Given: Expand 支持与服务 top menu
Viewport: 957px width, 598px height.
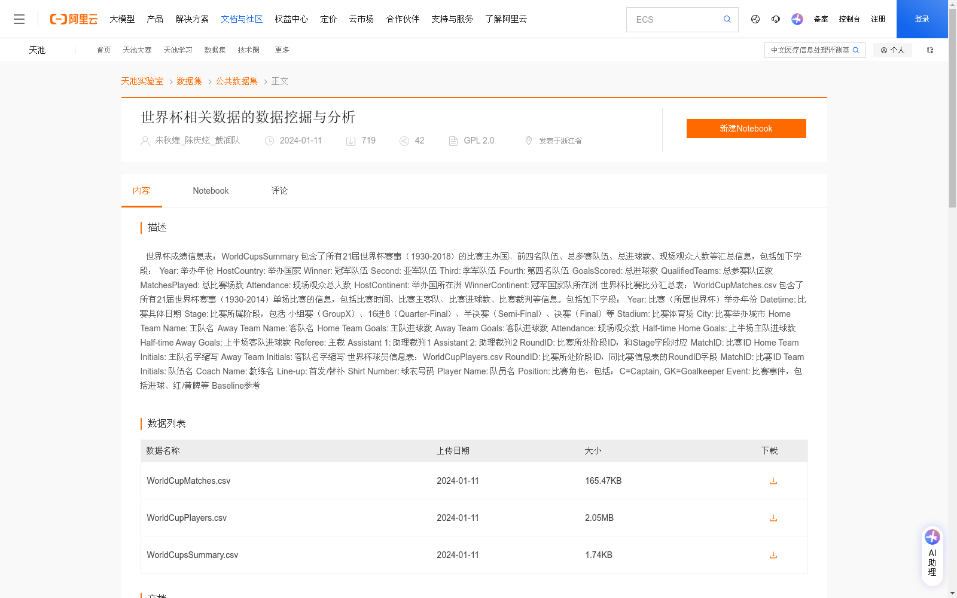Looking at the screenshot, I should coord(452,19).
